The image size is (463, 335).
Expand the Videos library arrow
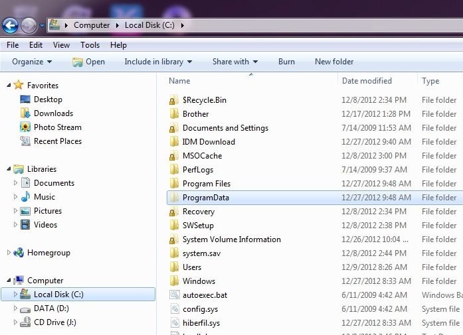(15, 225)
